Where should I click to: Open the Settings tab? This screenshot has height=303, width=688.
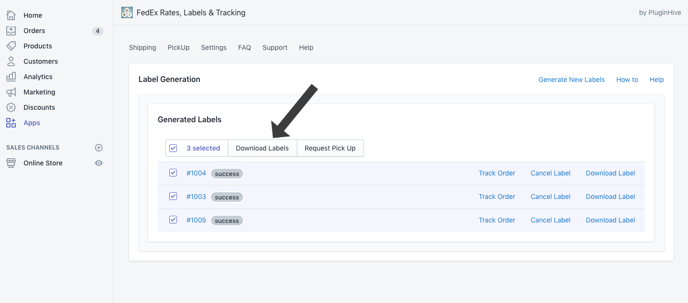pos(214,47)
